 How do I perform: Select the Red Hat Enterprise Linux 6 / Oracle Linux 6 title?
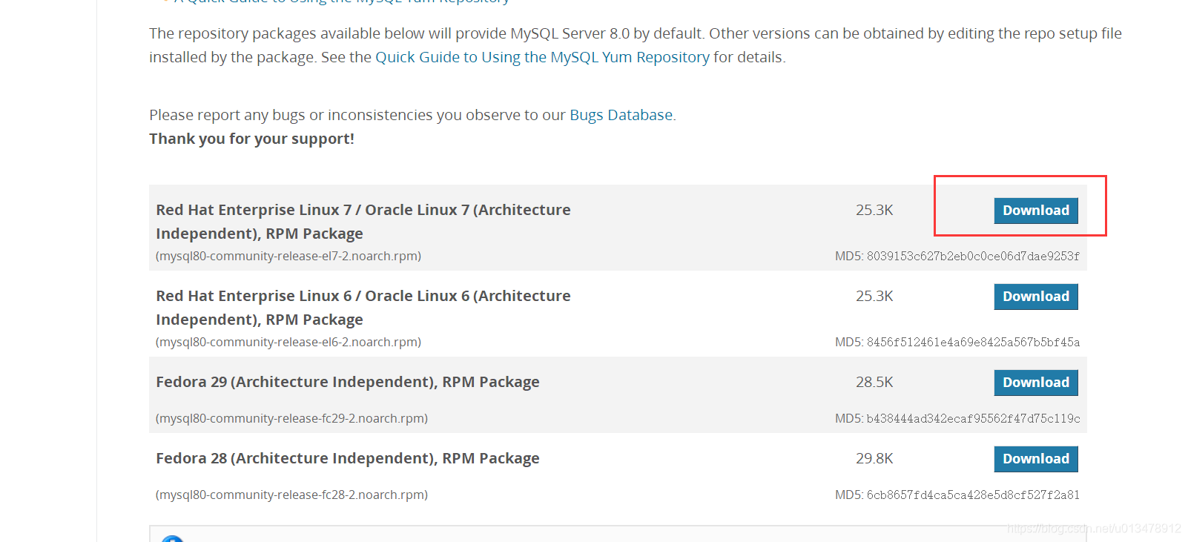[x=363, y=308]
